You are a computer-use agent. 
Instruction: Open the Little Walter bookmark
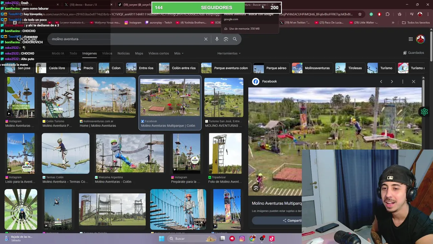pos(363,23)
